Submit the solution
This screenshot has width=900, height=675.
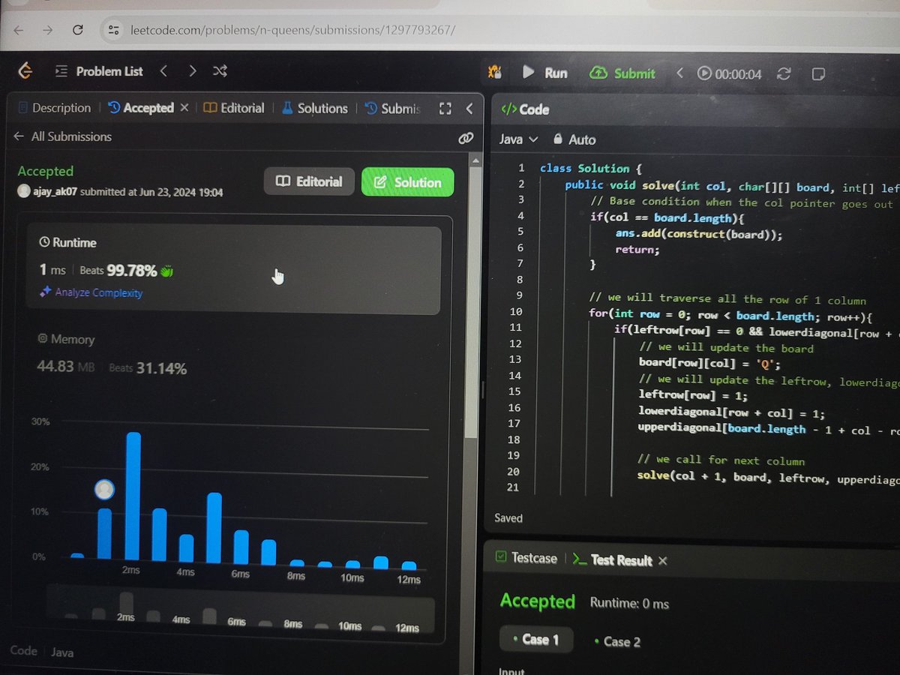[x=623, y=73]
